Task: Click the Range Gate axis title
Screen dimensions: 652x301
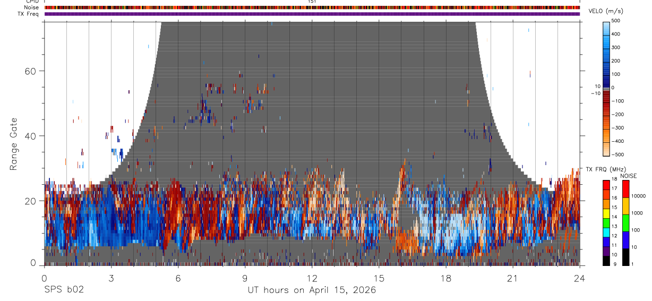Action: 14,144
